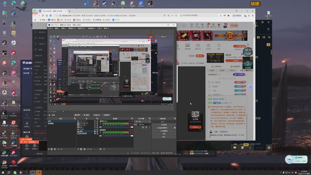Click 退出 in OBS Controls
Image resolution: width=311 pixels, height=175 pixels.
tap(164, 137)
